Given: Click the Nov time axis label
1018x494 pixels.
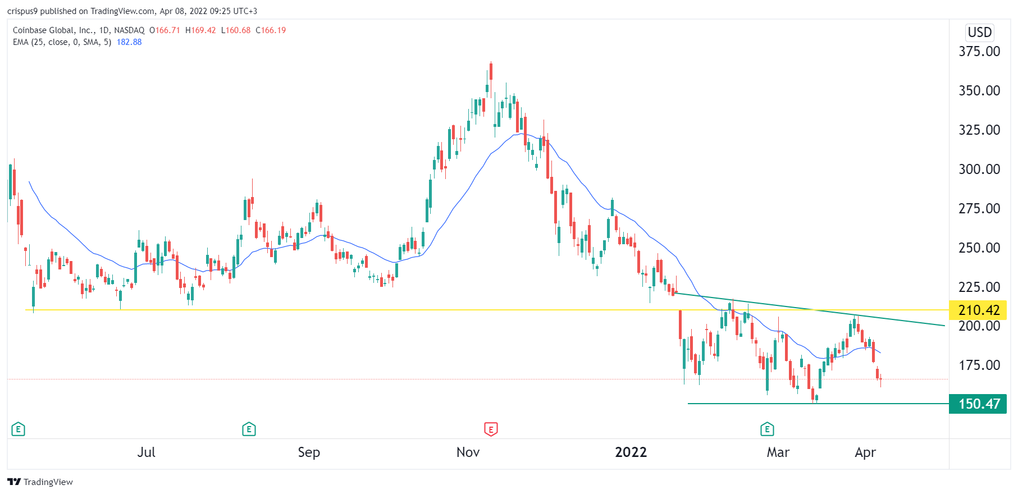Looking at the screenshot, I should tap(468, 452).
